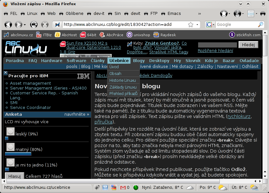Viewport: 269px width, 193px height.
Task: Select Obsah from the Učebnice menu
Action: pyautogui.click(x=124, y=73)
